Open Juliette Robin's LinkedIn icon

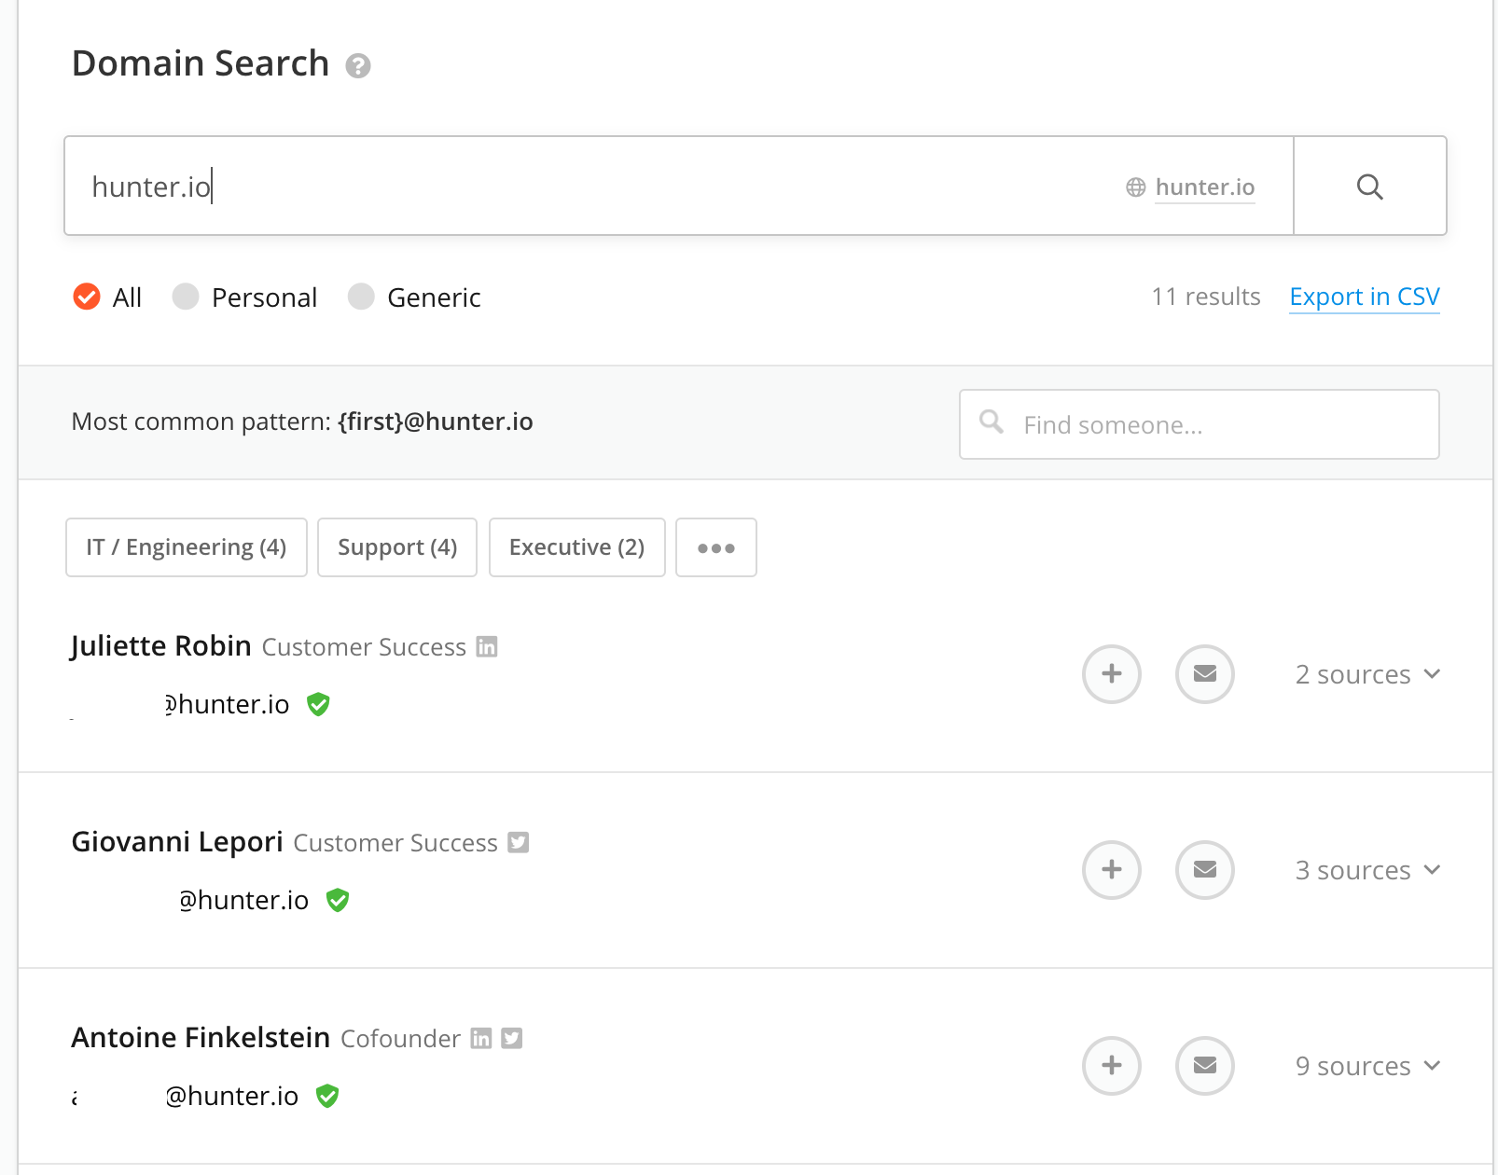click(x=487, y=646)
